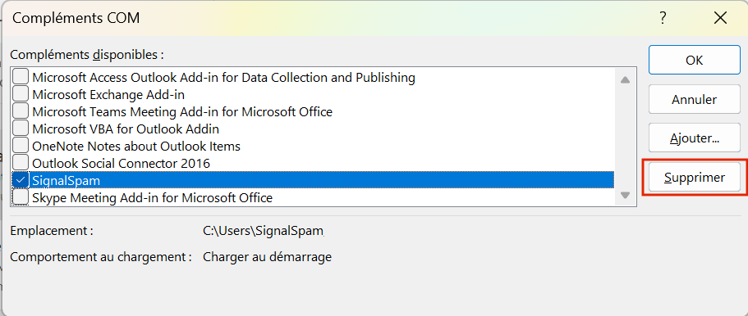This screenshot has height=316, width=748.
Task: Toggle the Microsoft Teams Meeting Add-in checkbox
Action: pyautogui.click(x=21, y=111)
